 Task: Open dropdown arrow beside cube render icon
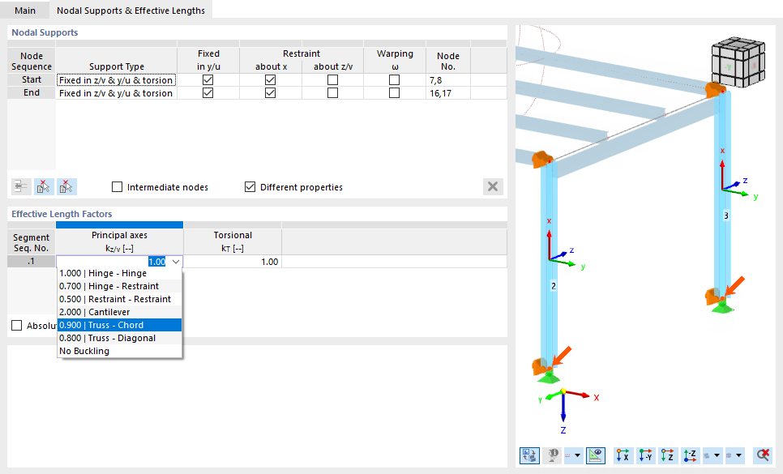click(x=738, y=455)
